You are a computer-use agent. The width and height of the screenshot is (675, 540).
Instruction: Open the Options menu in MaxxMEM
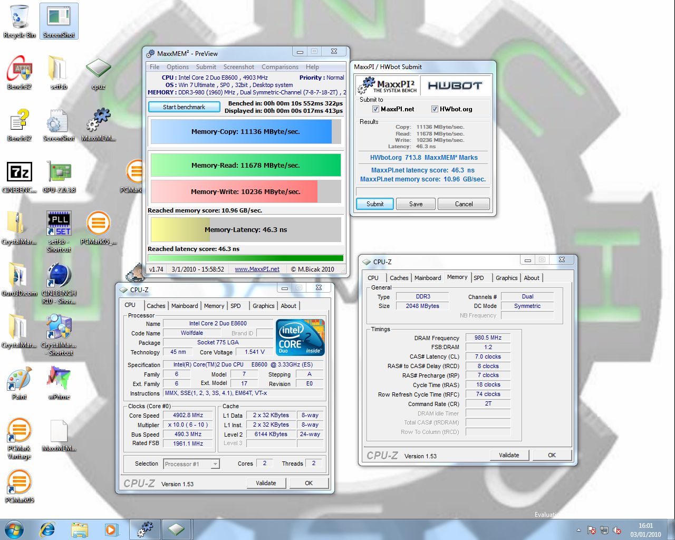coord(178,67)
